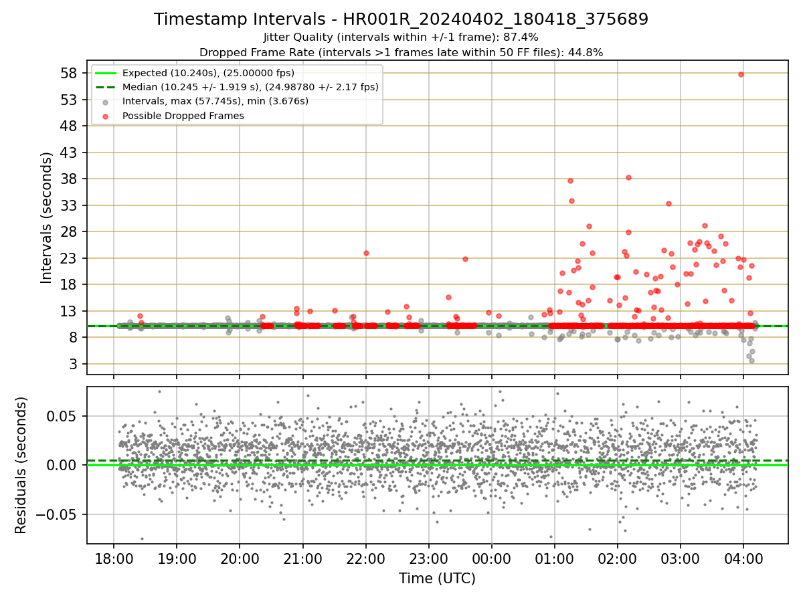Screen dimensions: 803x602
Task: Click the 13 tick on intervals axis
Action: pos(70,311)
